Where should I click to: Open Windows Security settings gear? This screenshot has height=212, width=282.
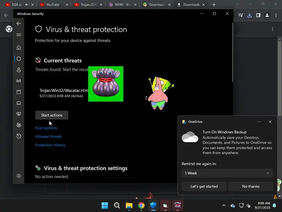tap(19, 176)
